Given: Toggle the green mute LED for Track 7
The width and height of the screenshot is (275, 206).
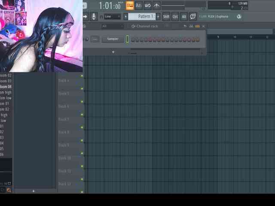Looking at the screenshot, I should click(82, 115).
